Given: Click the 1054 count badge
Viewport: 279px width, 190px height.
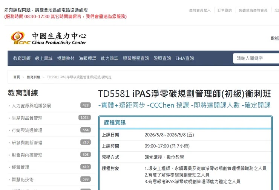Looking at the screenshot, I should click(x=84, y=117).
